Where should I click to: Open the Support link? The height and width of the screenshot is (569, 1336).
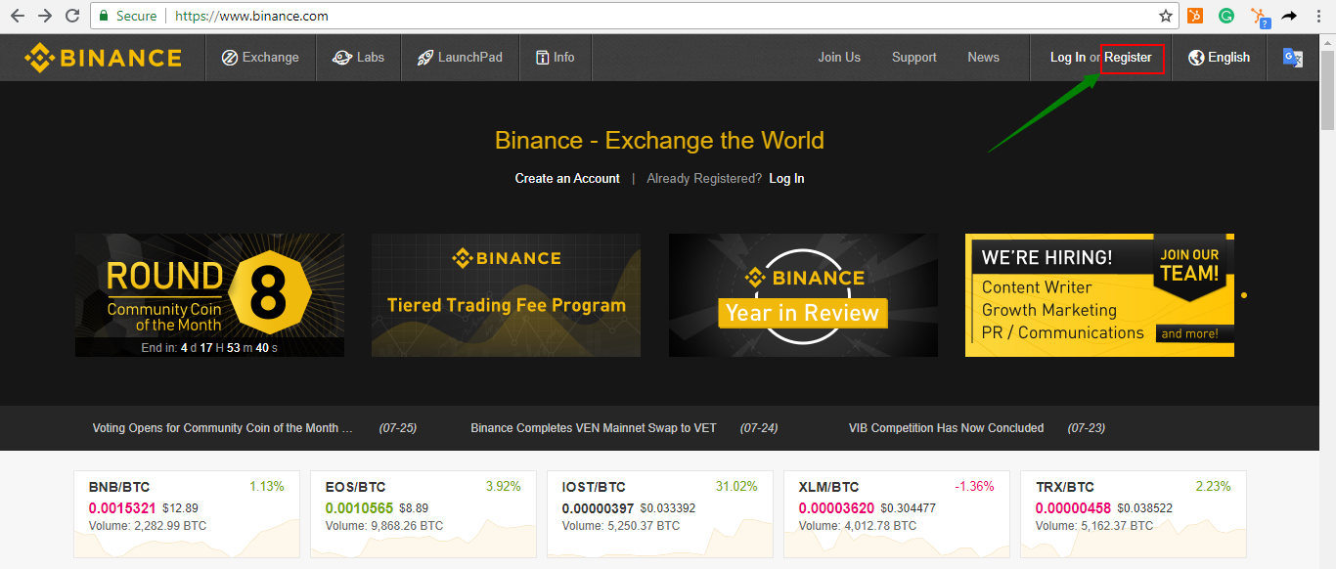point(914,58)
